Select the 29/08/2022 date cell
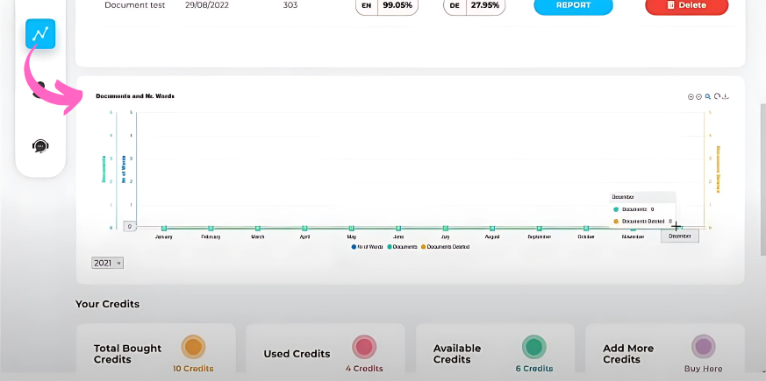The height and width of the screenshot is (381, 766). (207, 5)
